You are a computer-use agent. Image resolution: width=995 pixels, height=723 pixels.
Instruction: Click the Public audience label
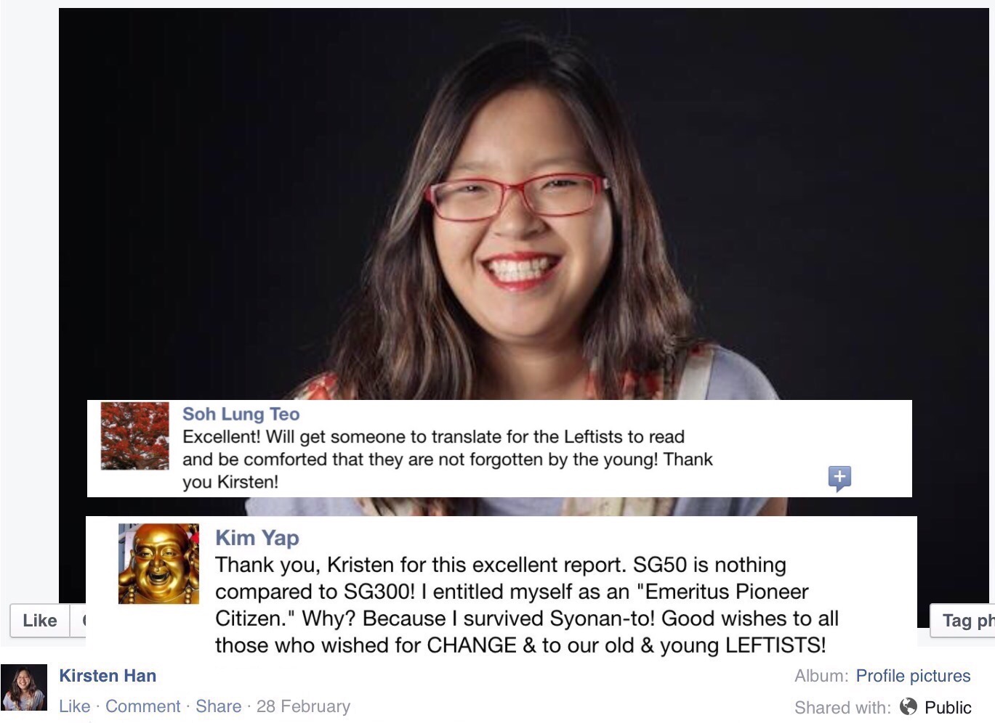tap(948, 707)
